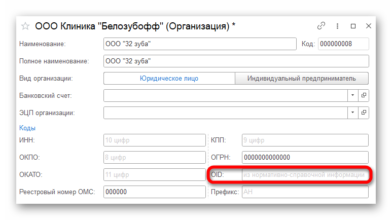Open the ЭЦП организации selected item icon

[364, 113]
